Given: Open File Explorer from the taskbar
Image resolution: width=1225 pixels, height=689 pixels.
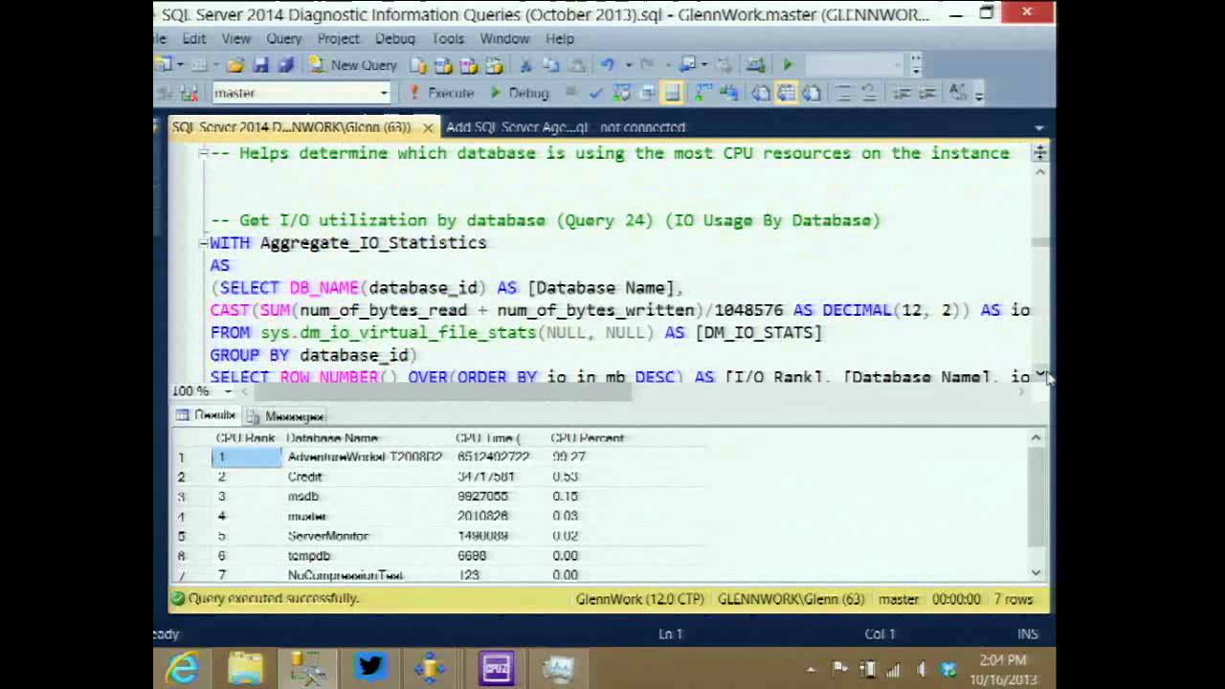Looking at the screenshot, I should (245, 667).
